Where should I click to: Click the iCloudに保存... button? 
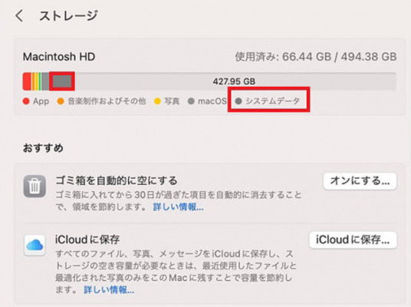pyautogui.click(x=353, y=239)
